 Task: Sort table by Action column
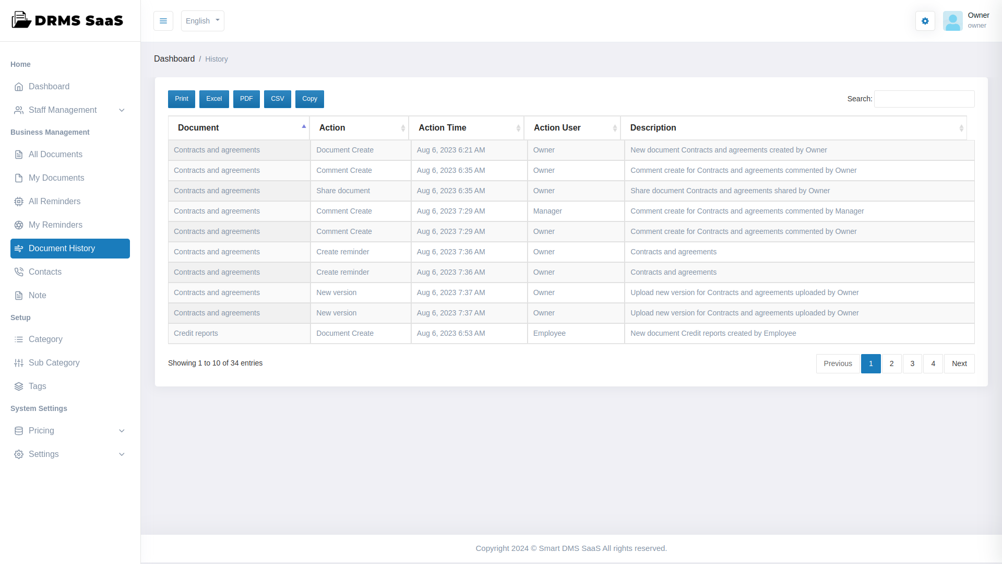[x=359, y=128]
